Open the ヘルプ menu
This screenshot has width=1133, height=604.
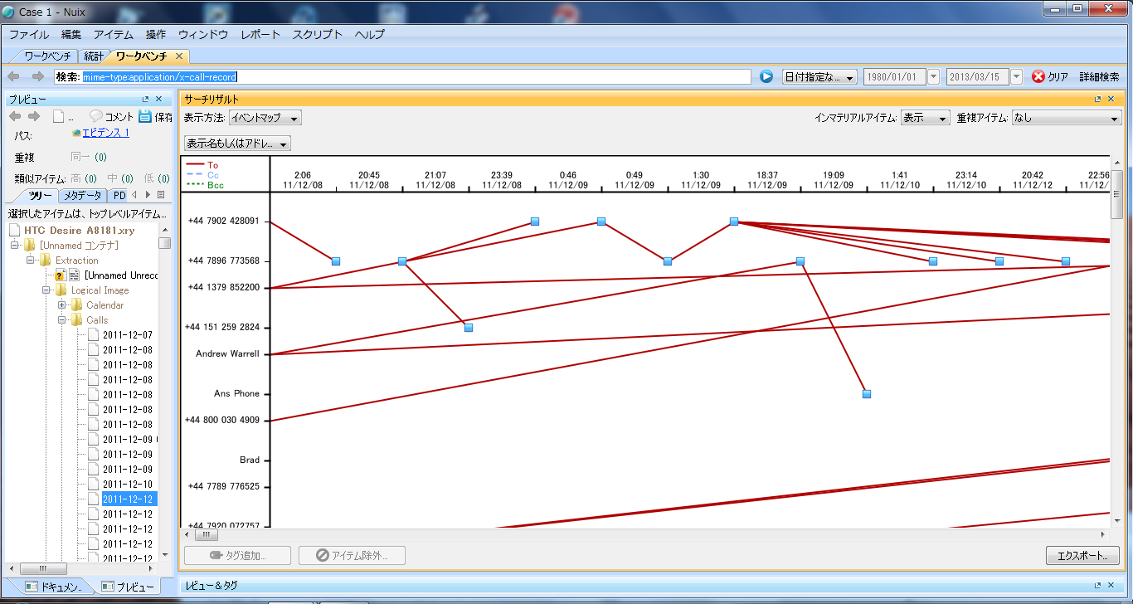tap(370, 35)
